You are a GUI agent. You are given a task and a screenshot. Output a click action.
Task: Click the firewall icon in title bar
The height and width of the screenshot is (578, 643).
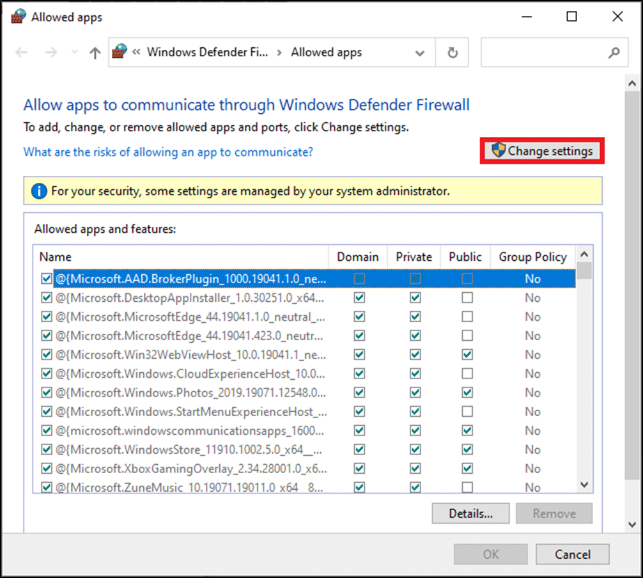click(x=19, y=17)
